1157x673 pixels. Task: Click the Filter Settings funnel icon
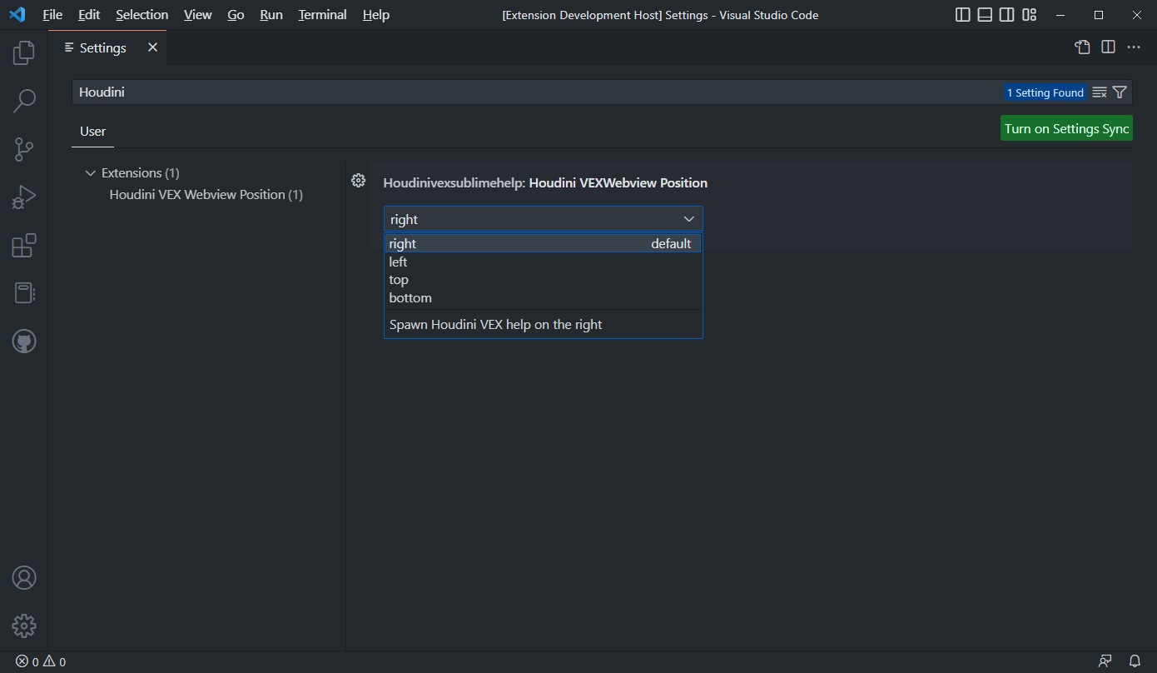coord(1120,92)
